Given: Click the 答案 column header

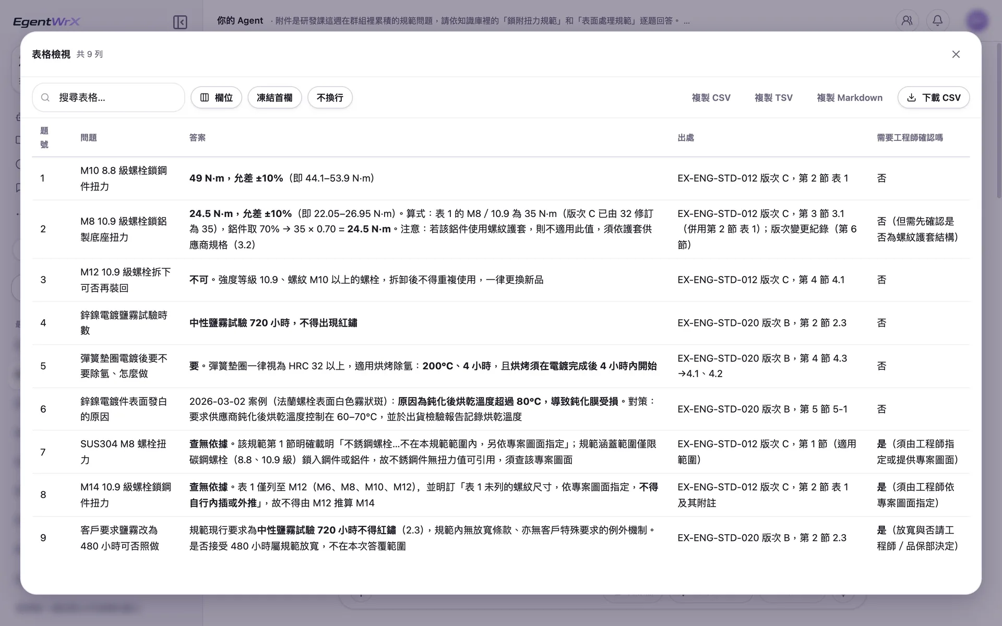Looking at the screenshot, I should (x=197, y=138).
